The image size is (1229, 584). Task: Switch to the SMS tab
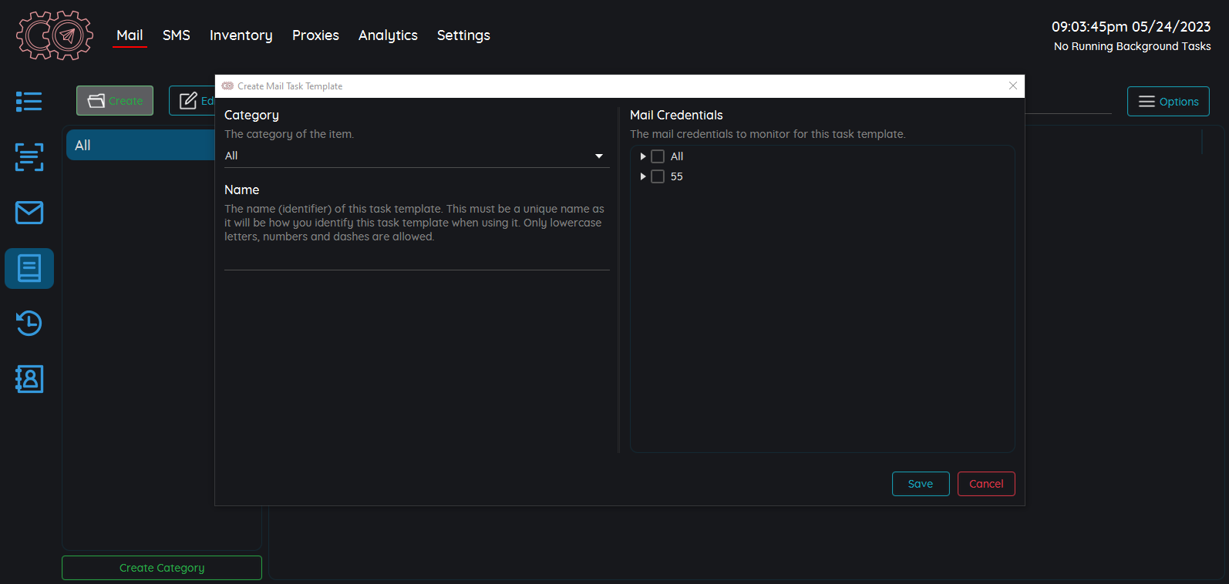[176, 35]
